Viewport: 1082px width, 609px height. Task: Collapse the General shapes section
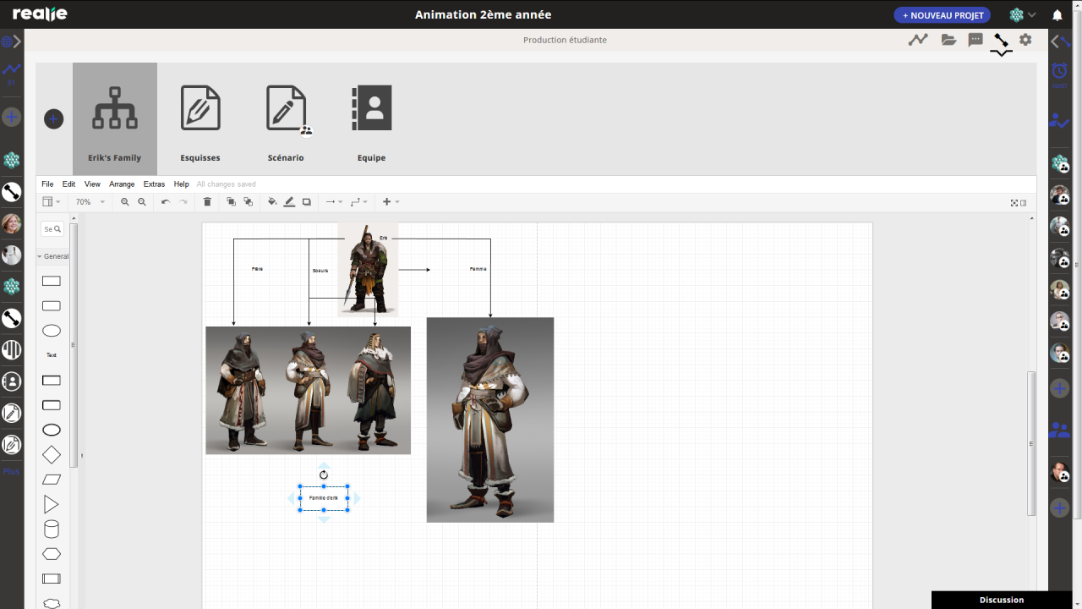click(x=53, y=256)
